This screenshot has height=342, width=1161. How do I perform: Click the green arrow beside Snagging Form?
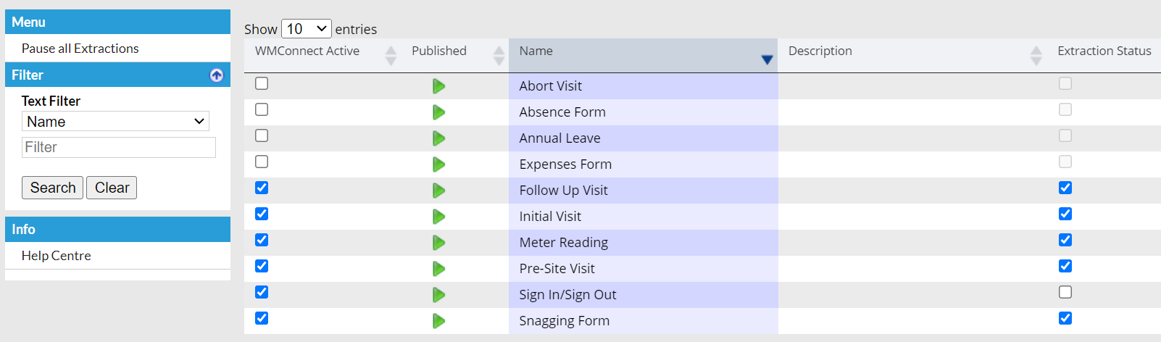[438, 321]
